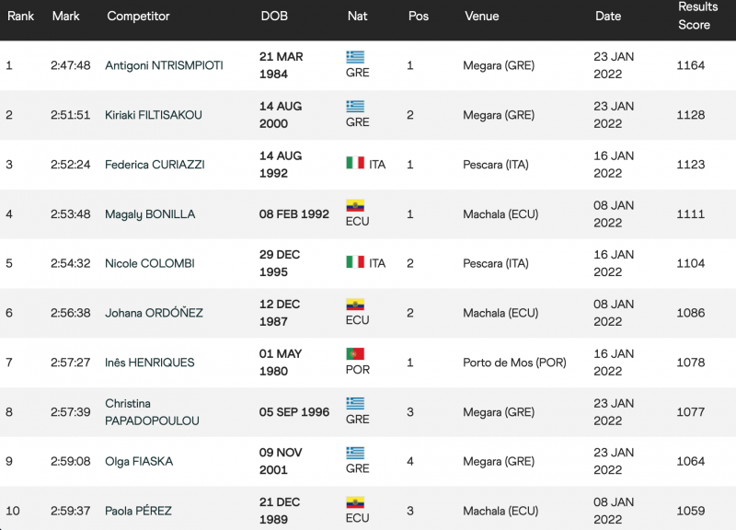Click the Greek flag beside Antigoni NTRISMPIOTI

tap(355, 57)
